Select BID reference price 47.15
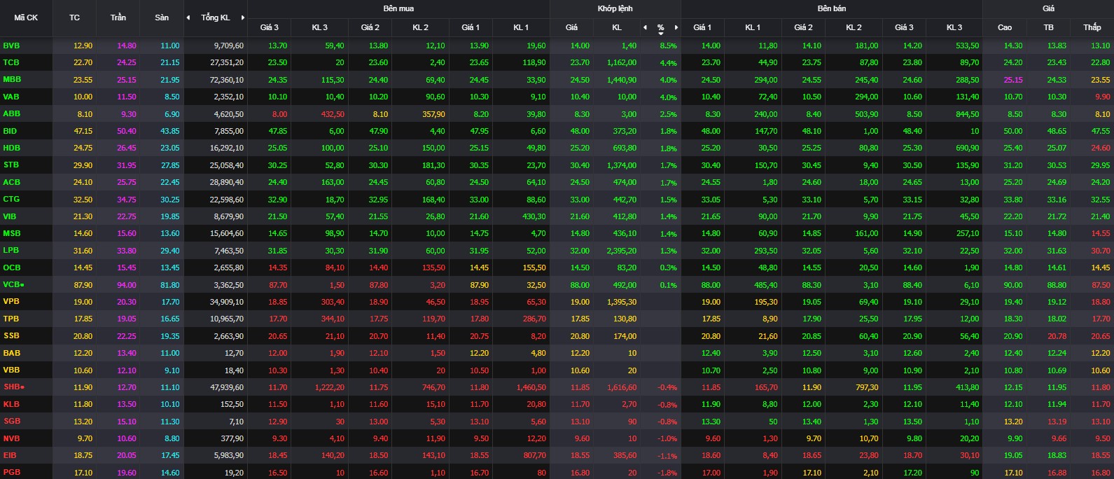The width and height of the screenshot is (1114, 479). coord(83,131)
